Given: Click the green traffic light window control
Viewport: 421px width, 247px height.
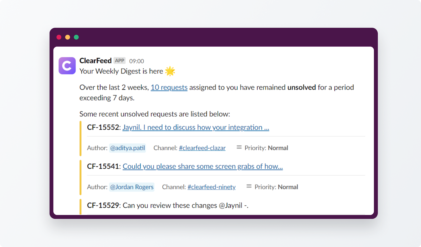Looking at the screenshot, I should [x=76, y=37].
